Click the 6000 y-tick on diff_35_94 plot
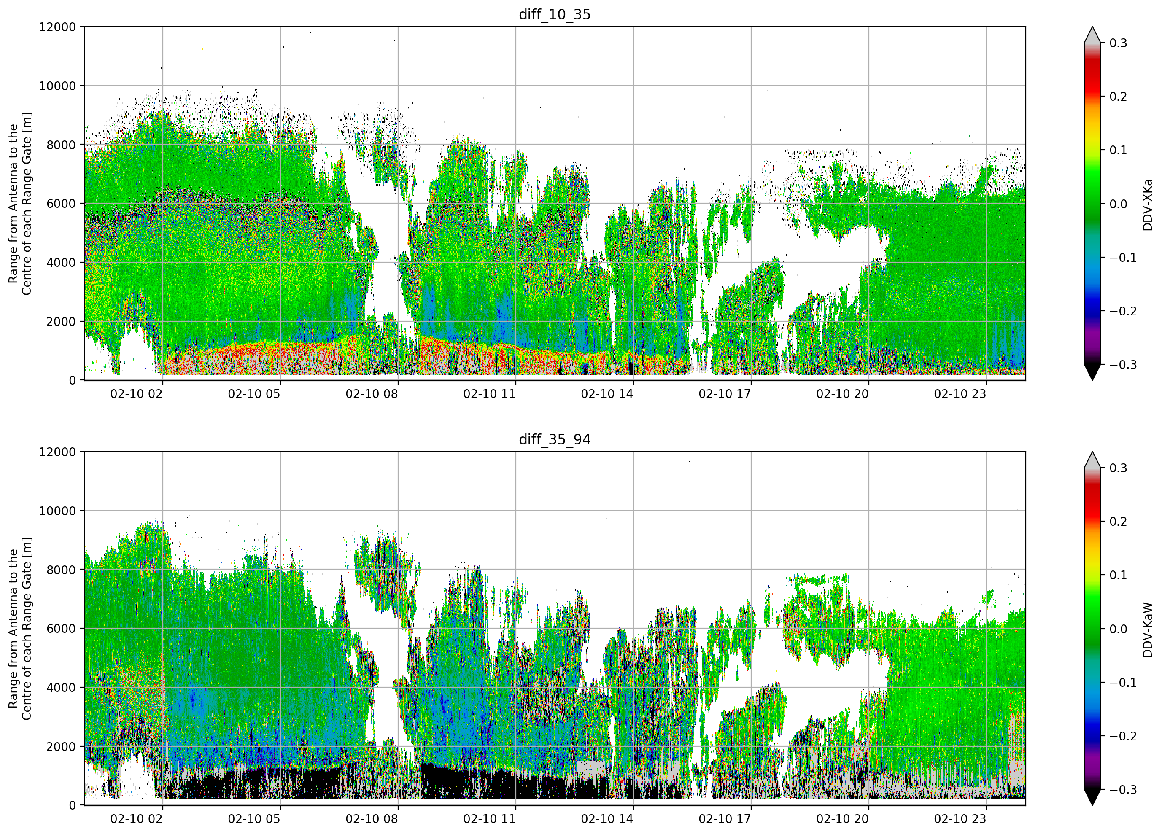Screen dimensions: 1162x834 [61, 629]
